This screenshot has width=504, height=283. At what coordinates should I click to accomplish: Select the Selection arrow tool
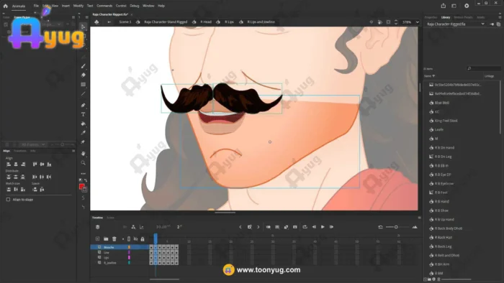(x=84, y=27)
